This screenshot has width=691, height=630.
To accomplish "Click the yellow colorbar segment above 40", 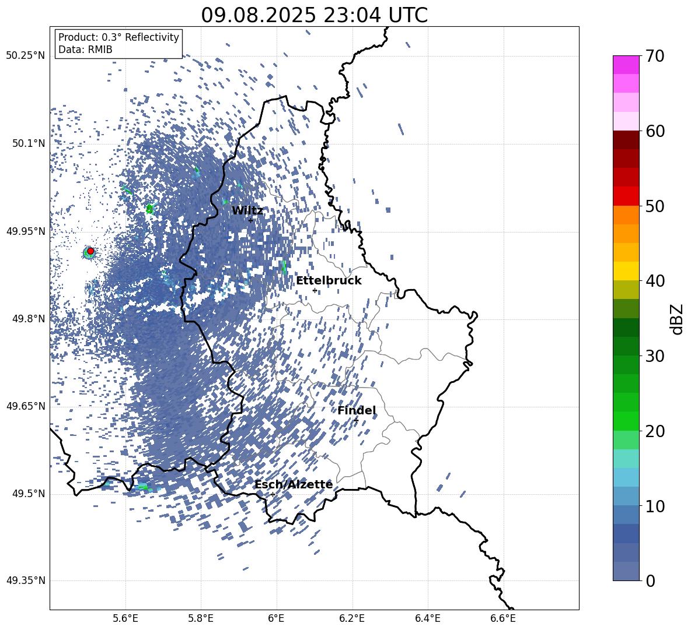I will [x=626, y=271].
